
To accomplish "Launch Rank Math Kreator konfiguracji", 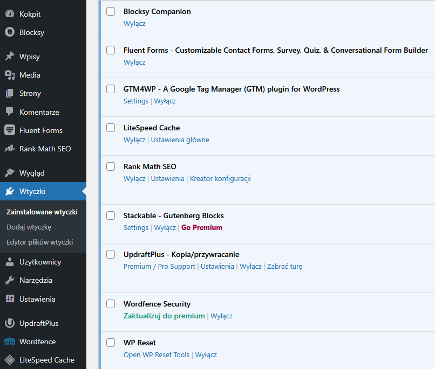I will 220,178.
